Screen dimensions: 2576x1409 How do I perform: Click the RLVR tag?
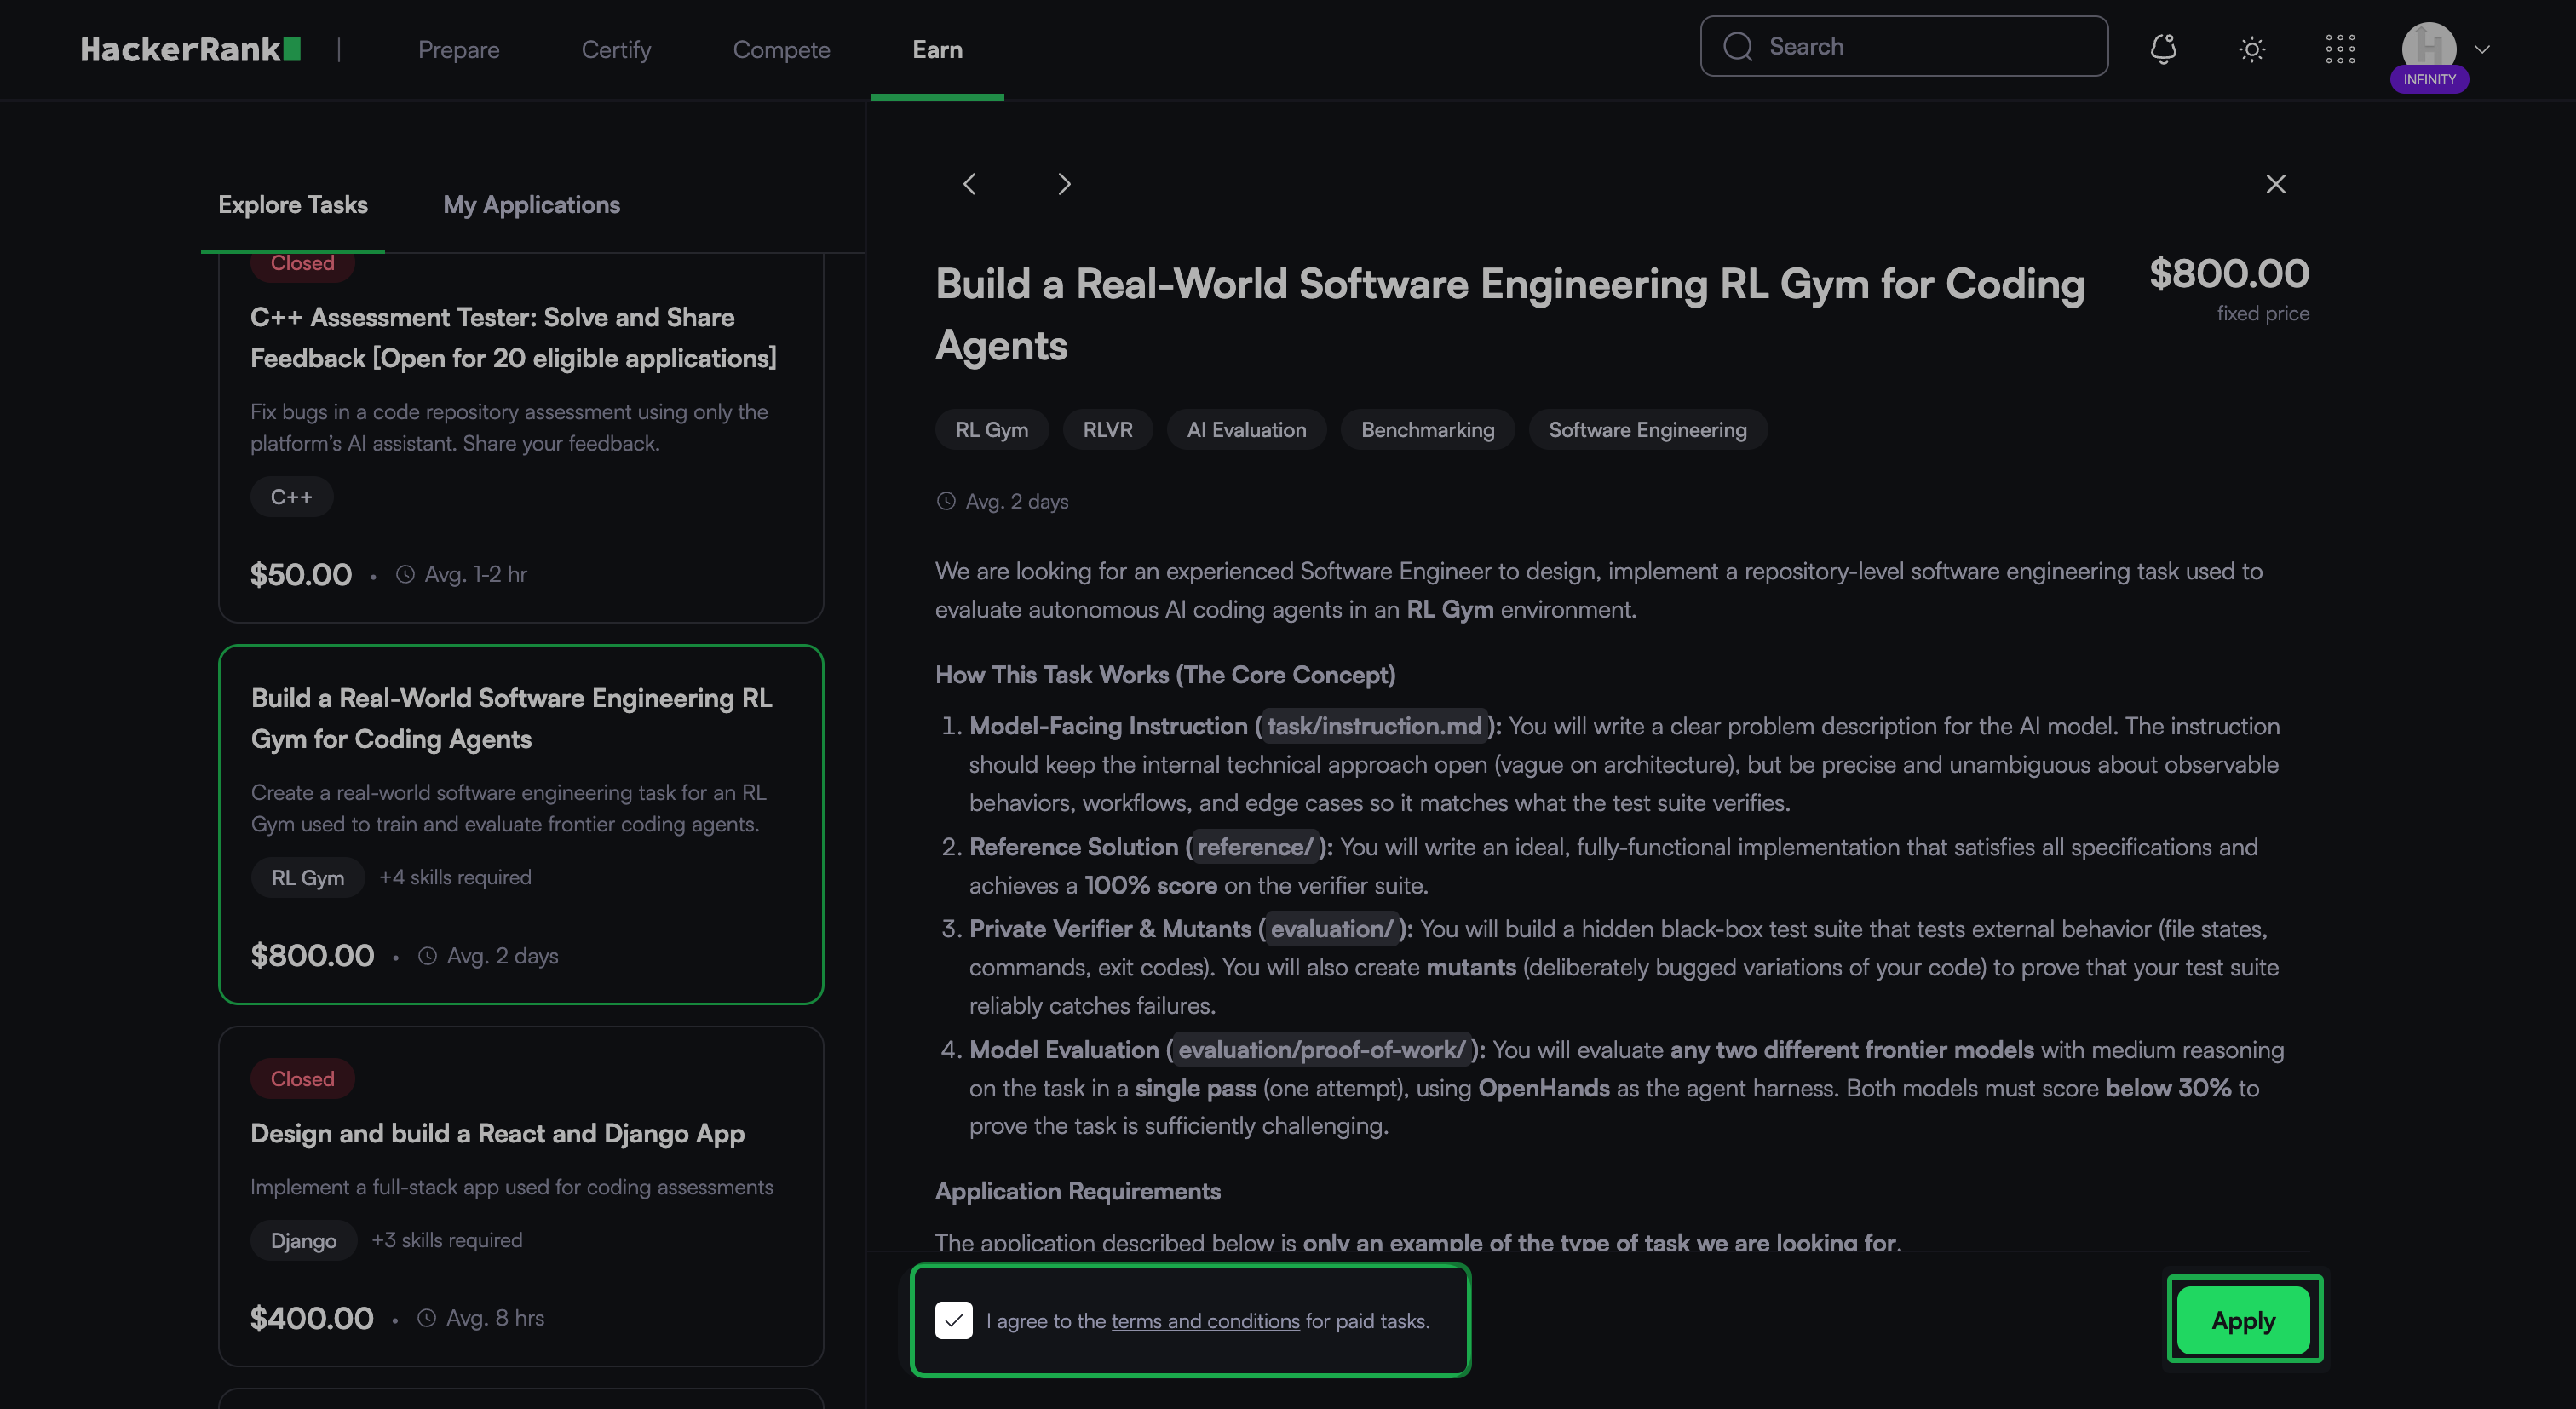point(1108,429)
